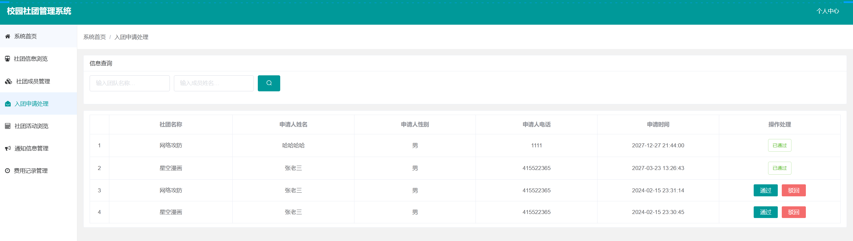The image size is (853, 241).
Task: Click 系统首页 breadcrumb link
Action: pyautogui.click(x=95, y=37)
